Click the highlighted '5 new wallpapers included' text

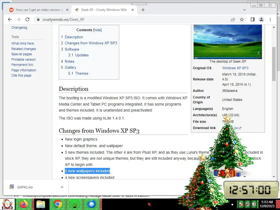pos(87,171)
